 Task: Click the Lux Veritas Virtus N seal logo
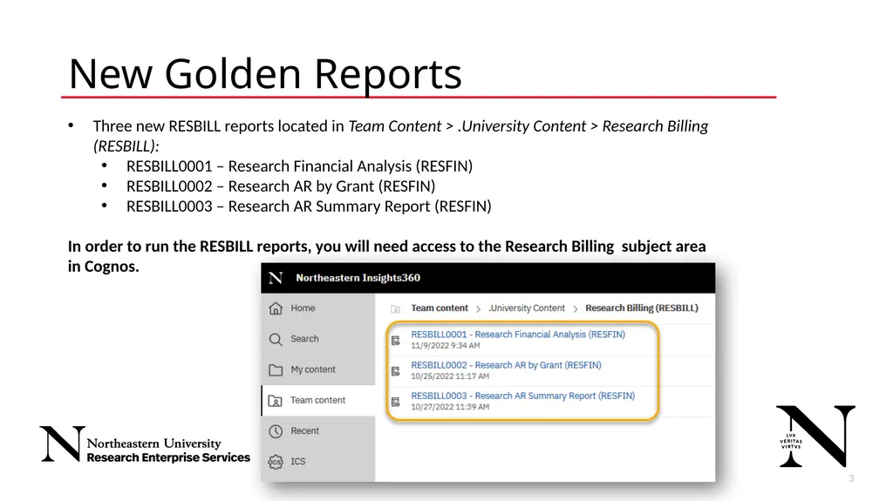pyautogui.click(x=816, y=437)
